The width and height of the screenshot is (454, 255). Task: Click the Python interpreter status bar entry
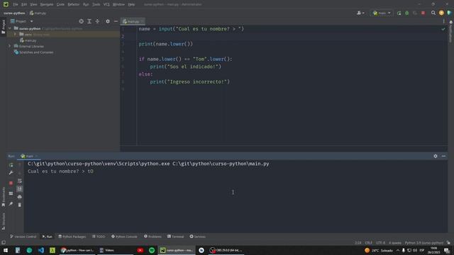[424, 243]
